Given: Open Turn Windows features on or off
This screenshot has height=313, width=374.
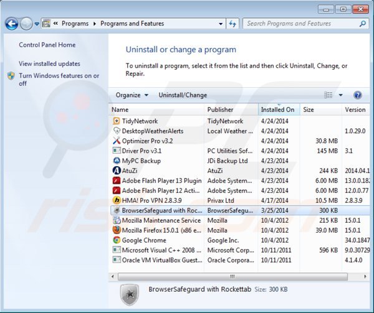Looking at the screenshot, I should pyautogui.click(x=59, y=80).
